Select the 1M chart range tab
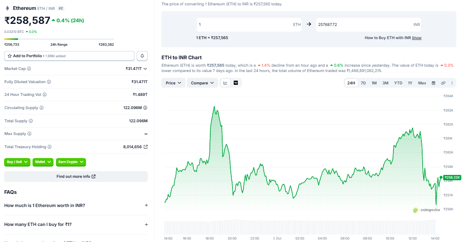This screenshot has height=242, width=465. point(374,83)
